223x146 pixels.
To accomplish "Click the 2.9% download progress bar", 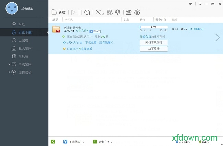I will click(x=154, y=27).
